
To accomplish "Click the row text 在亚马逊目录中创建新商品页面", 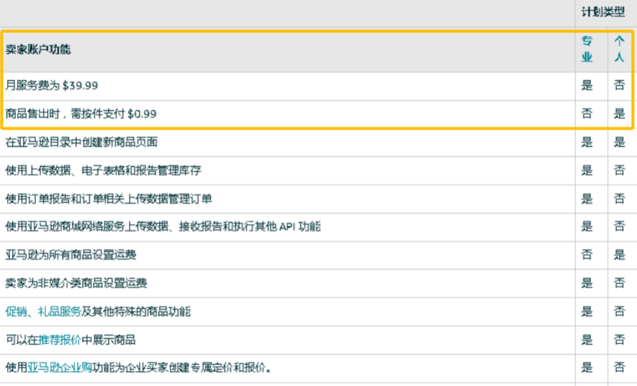I will point(81,142).
